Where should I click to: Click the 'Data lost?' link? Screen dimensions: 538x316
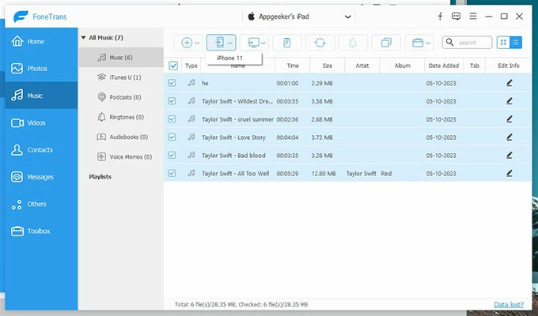pos(510,304)
